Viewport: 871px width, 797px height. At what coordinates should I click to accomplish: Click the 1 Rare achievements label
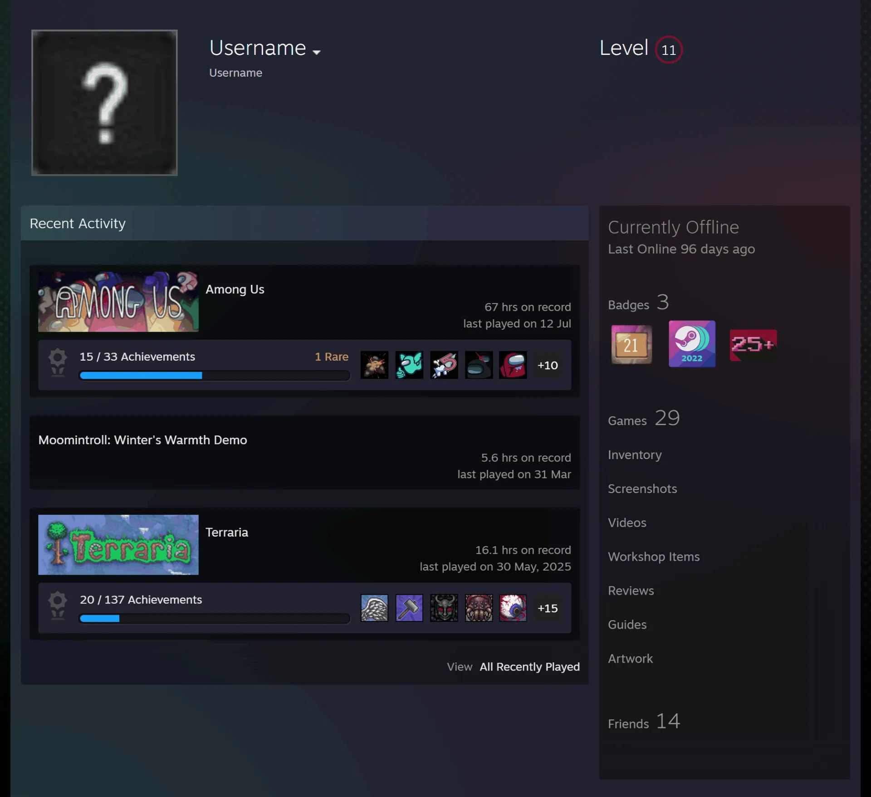332,357
